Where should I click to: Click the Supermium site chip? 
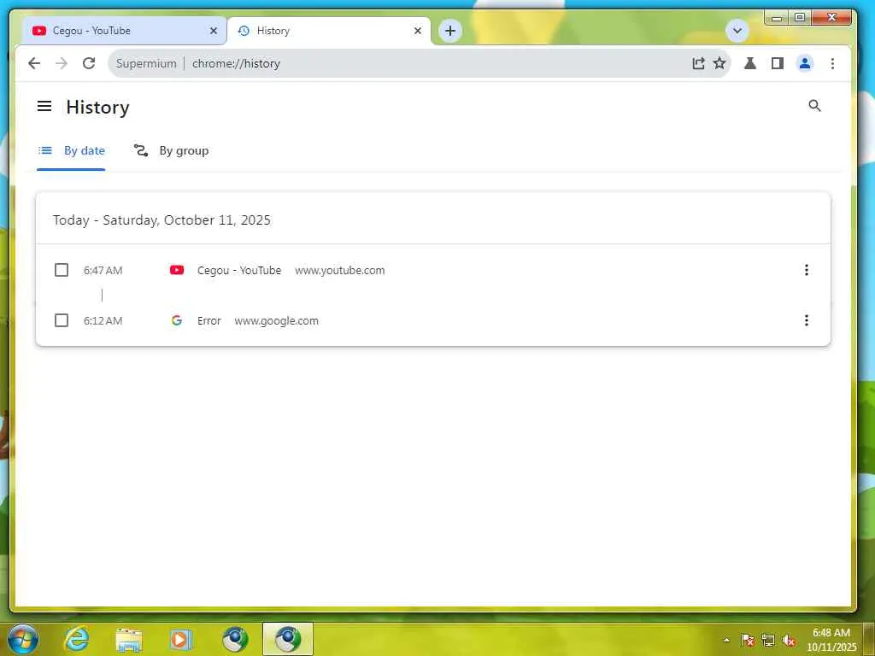click(x=145, y=63)
